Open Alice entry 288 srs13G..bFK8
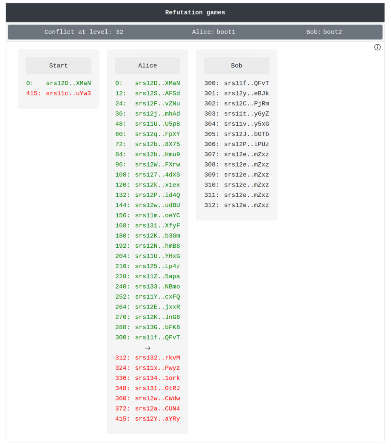The image size is (391, 447). [157, 327]
